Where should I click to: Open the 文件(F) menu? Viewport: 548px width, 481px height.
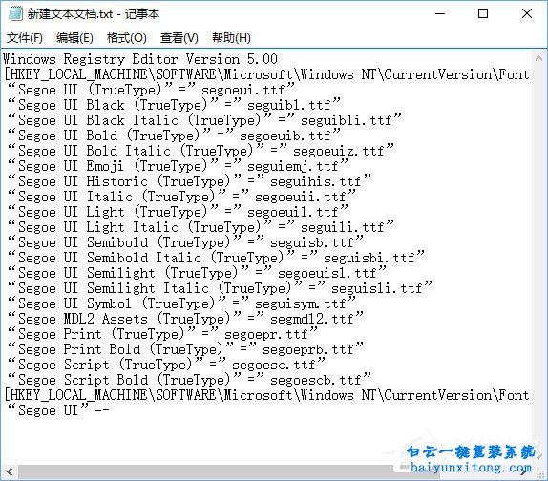tap(25, 38)
